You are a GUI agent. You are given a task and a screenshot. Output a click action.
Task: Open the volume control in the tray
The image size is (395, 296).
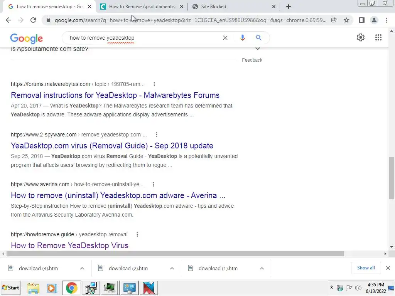click(x=358, y=288)
